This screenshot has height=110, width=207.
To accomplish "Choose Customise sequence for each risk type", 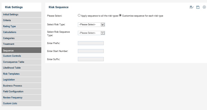I will pos(120,15).
